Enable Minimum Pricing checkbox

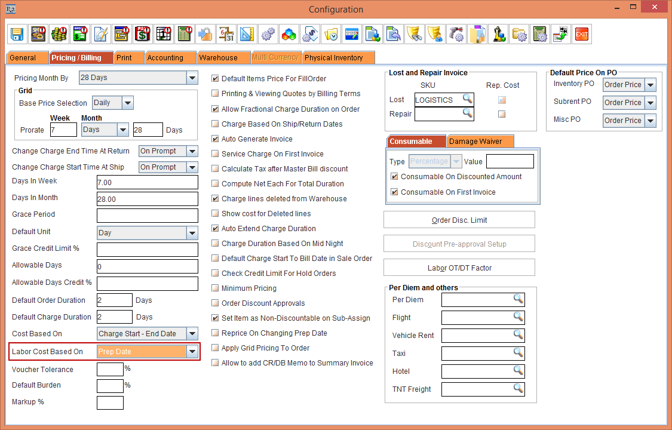(x=216, y=288)
